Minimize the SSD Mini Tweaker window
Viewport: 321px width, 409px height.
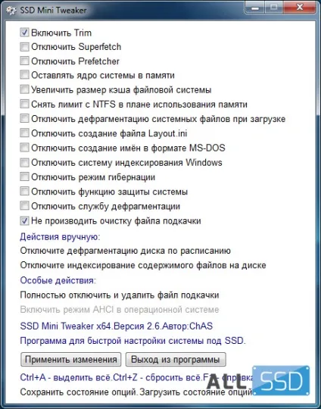(255, 8)
